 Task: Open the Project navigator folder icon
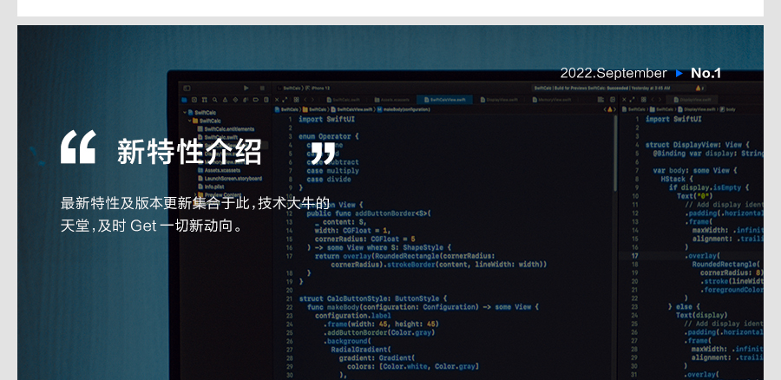pos(185,99)
